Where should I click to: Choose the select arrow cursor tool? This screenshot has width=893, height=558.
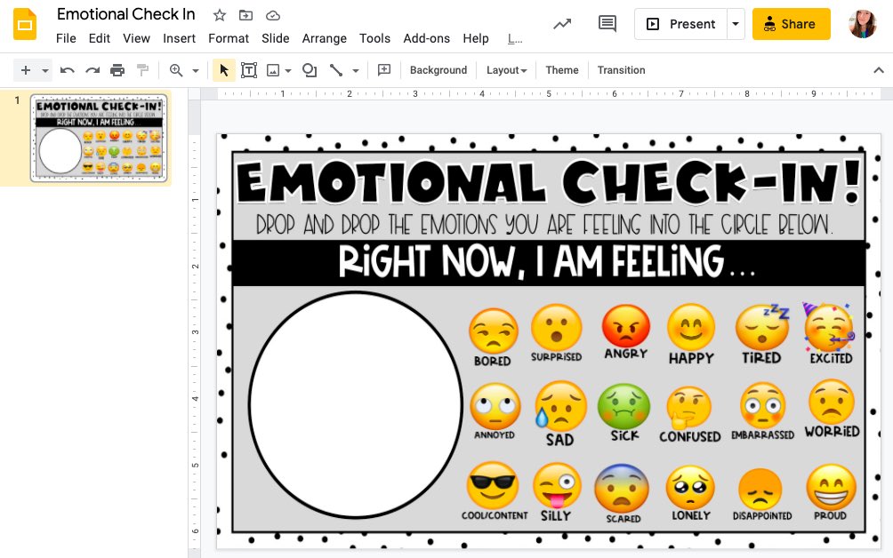click(x=224, y=70)
